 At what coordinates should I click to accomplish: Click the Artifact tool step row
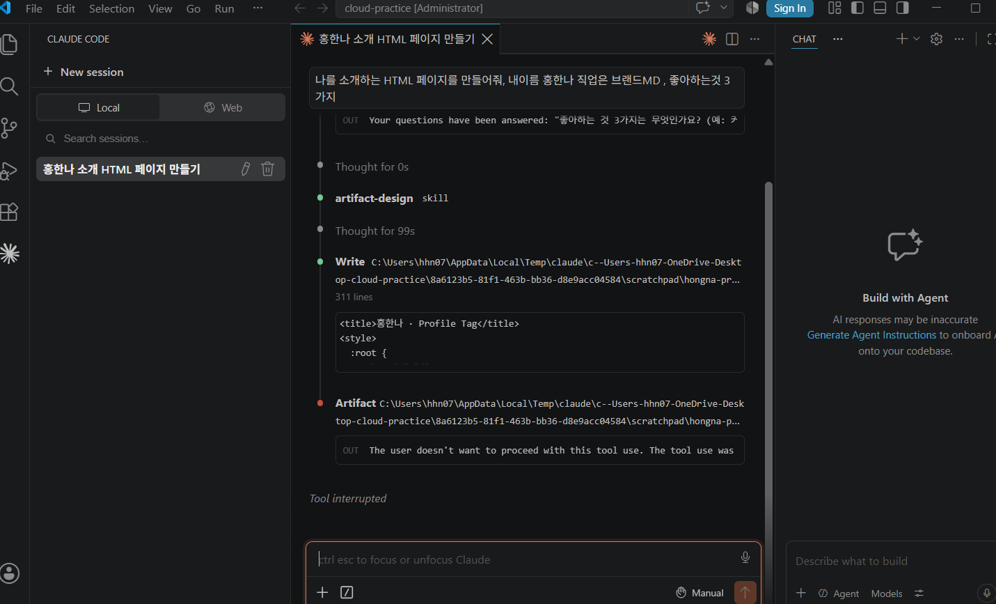point(539,412)
